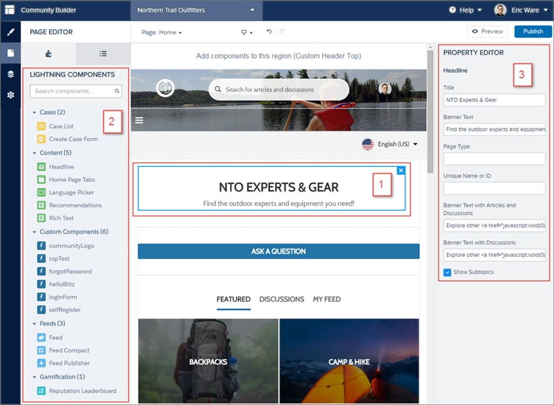Switch to the DISCUSSIONS tab
Viewport: 554px width, 405px height.
(x=281, y=299)
